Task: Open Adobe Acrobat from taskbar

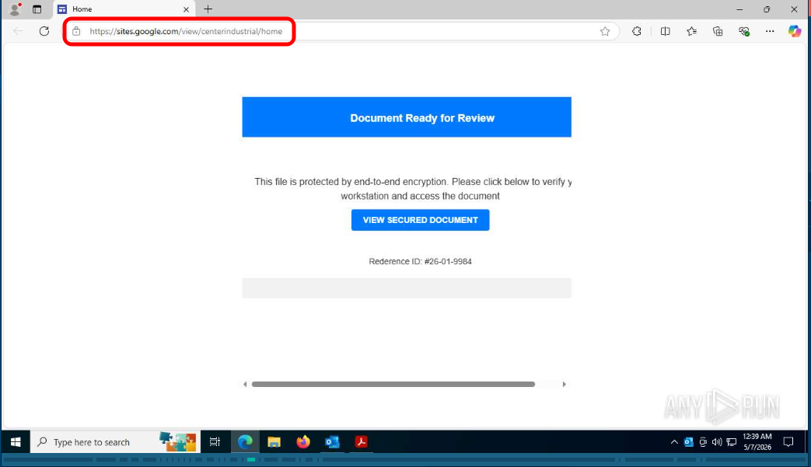Action: (x=361, y=442)
